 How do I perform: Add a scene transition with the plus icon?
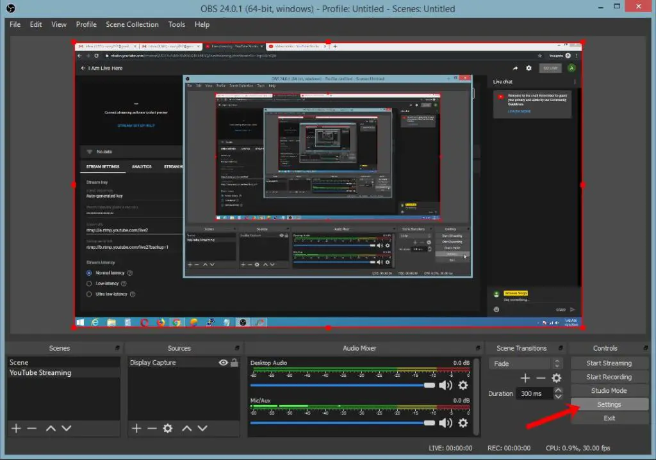click(525, 378)
